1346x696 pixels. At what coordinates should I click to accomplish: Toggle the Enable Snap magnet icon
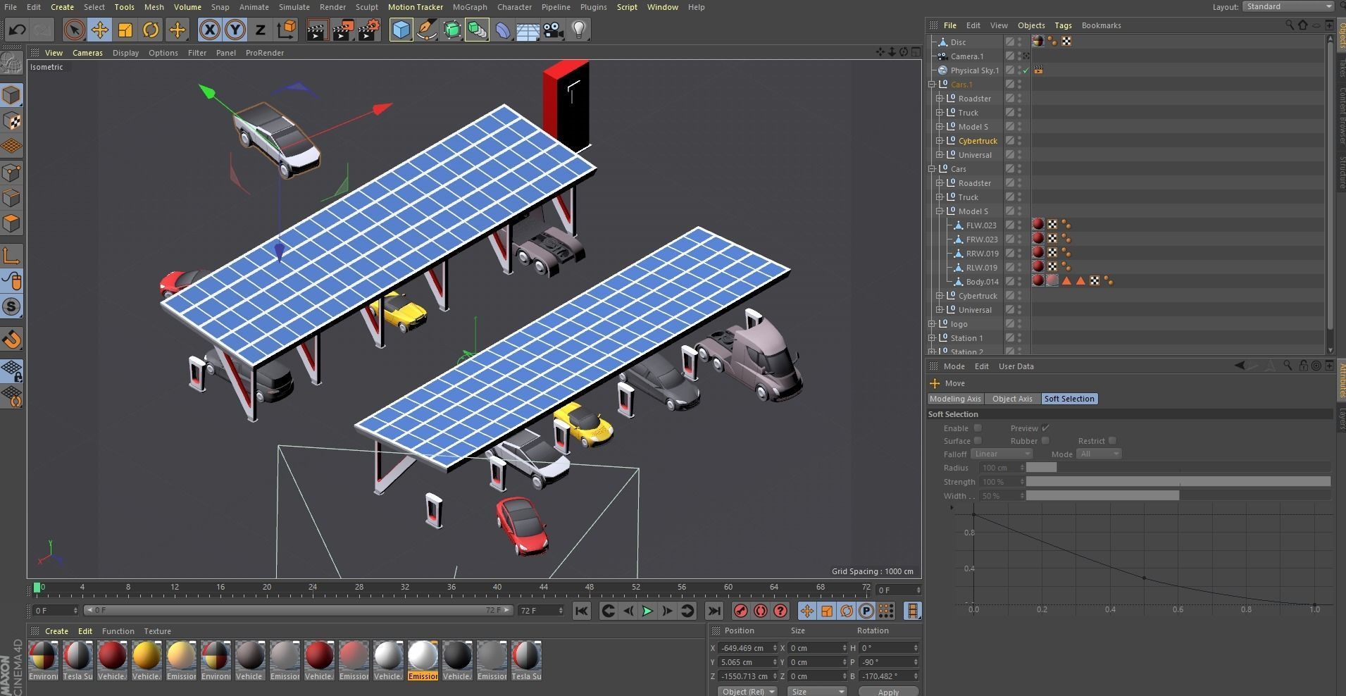(12, 340)
